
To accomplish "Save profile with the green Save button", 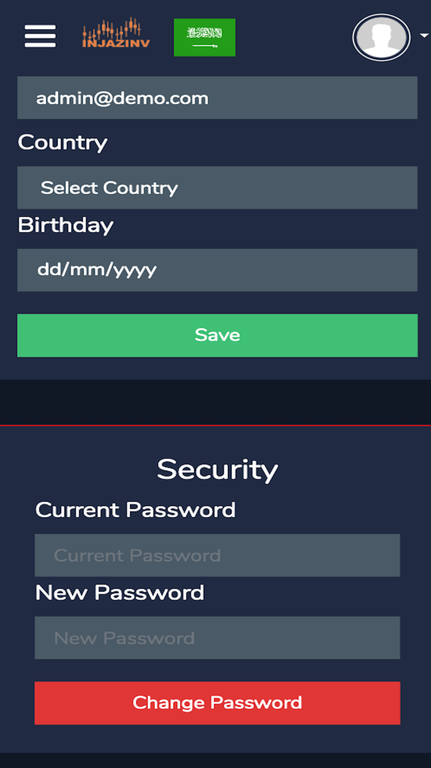I will tap(217, 335).
